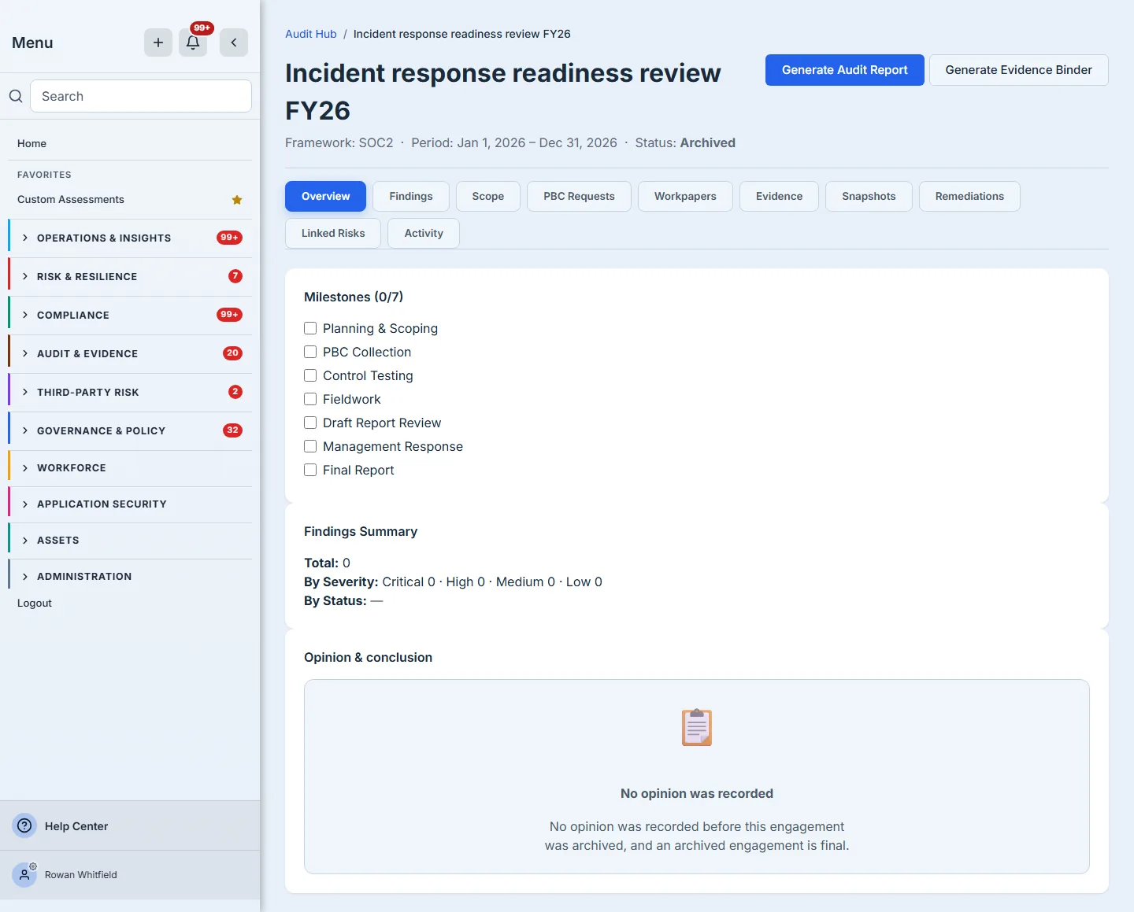Check the Draft Report Review milestone
The height and width of the screenshot is (912, 1134).
click(310, 423)
